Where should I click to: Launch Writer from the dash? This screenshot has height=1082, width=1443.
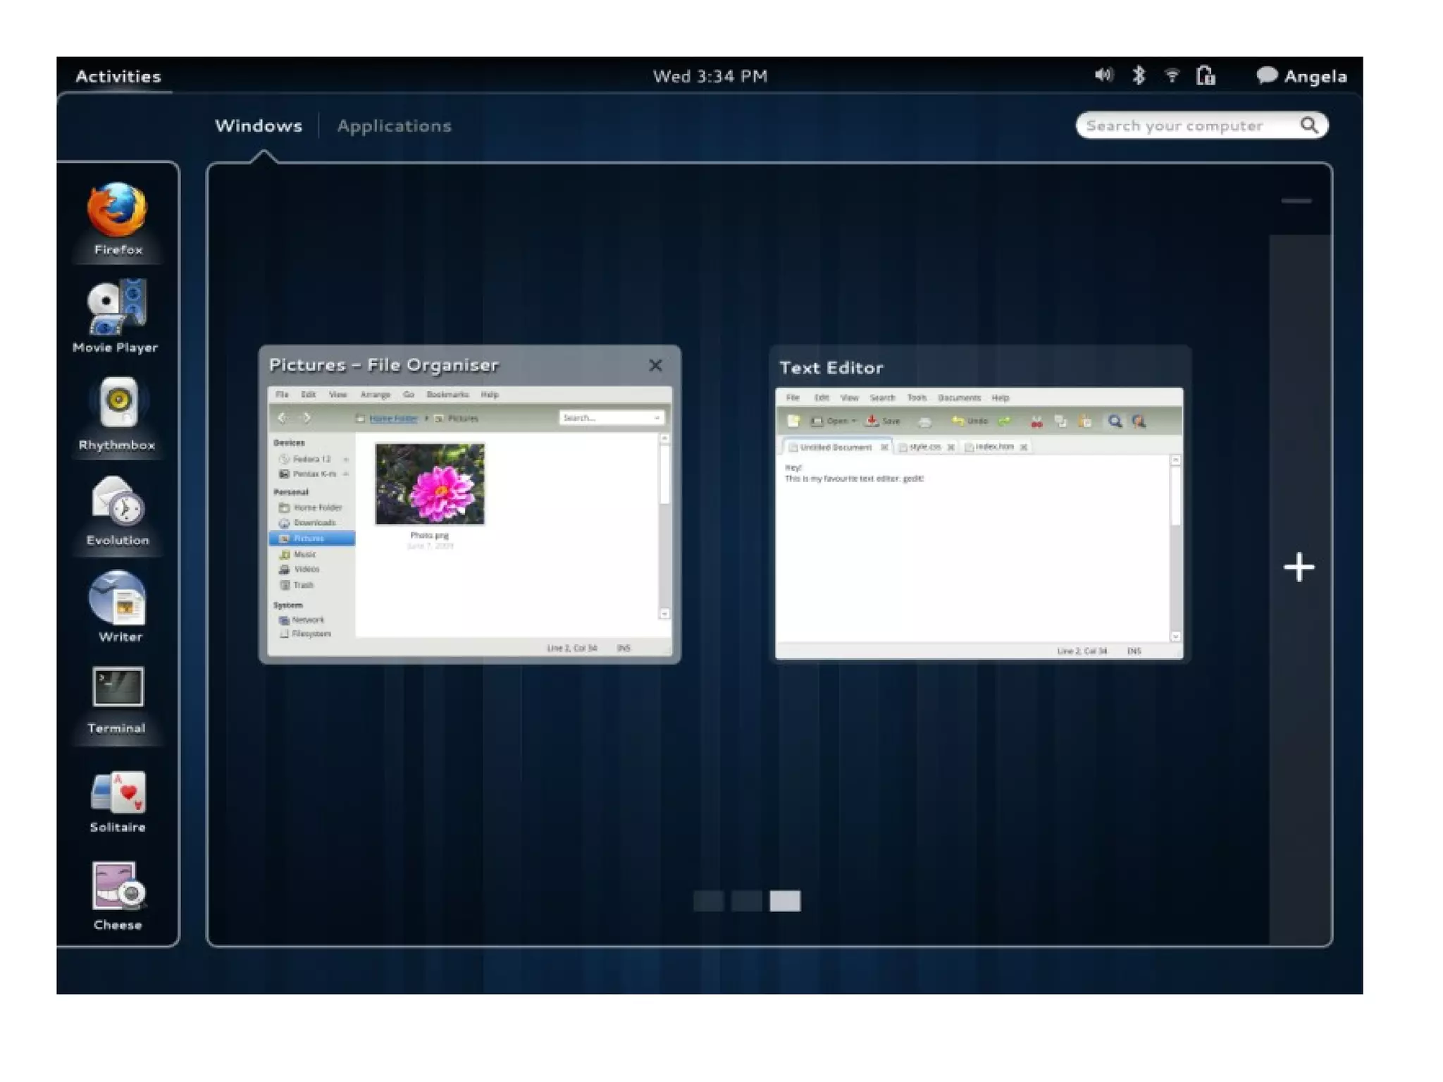click(118, 599)
